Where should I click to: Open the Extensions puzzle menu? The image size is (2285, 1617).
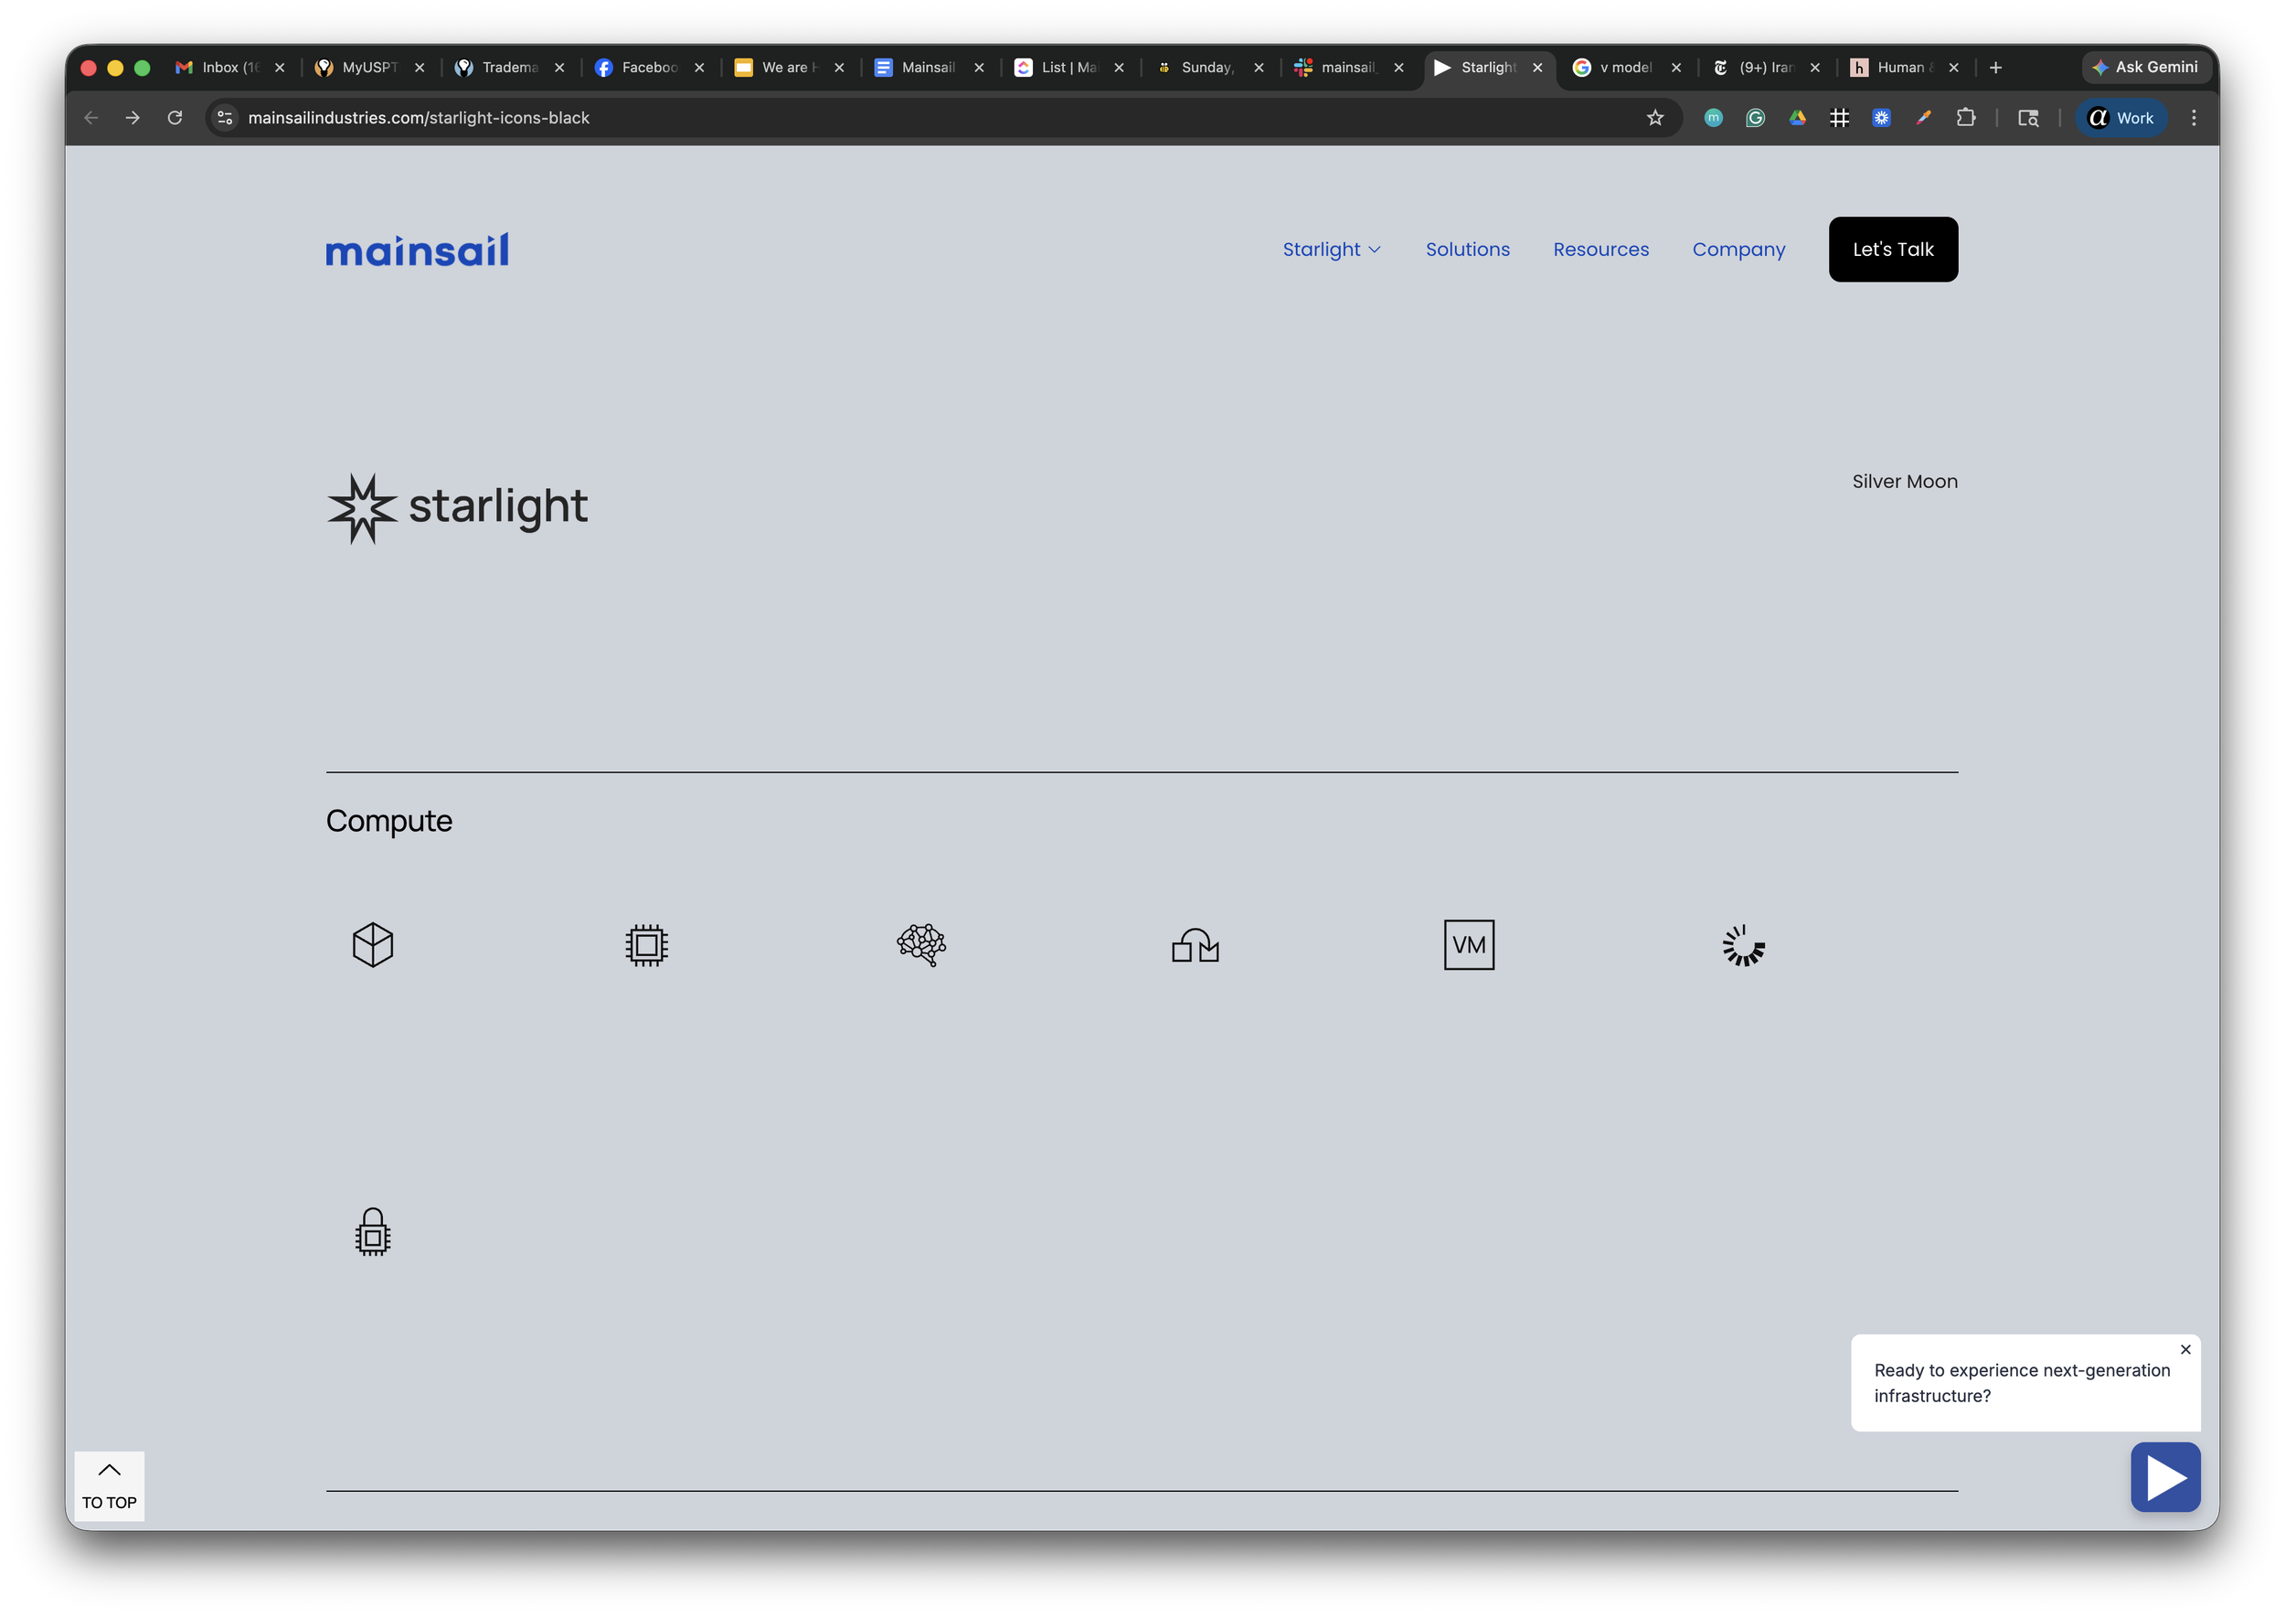tap(1965, 118)
